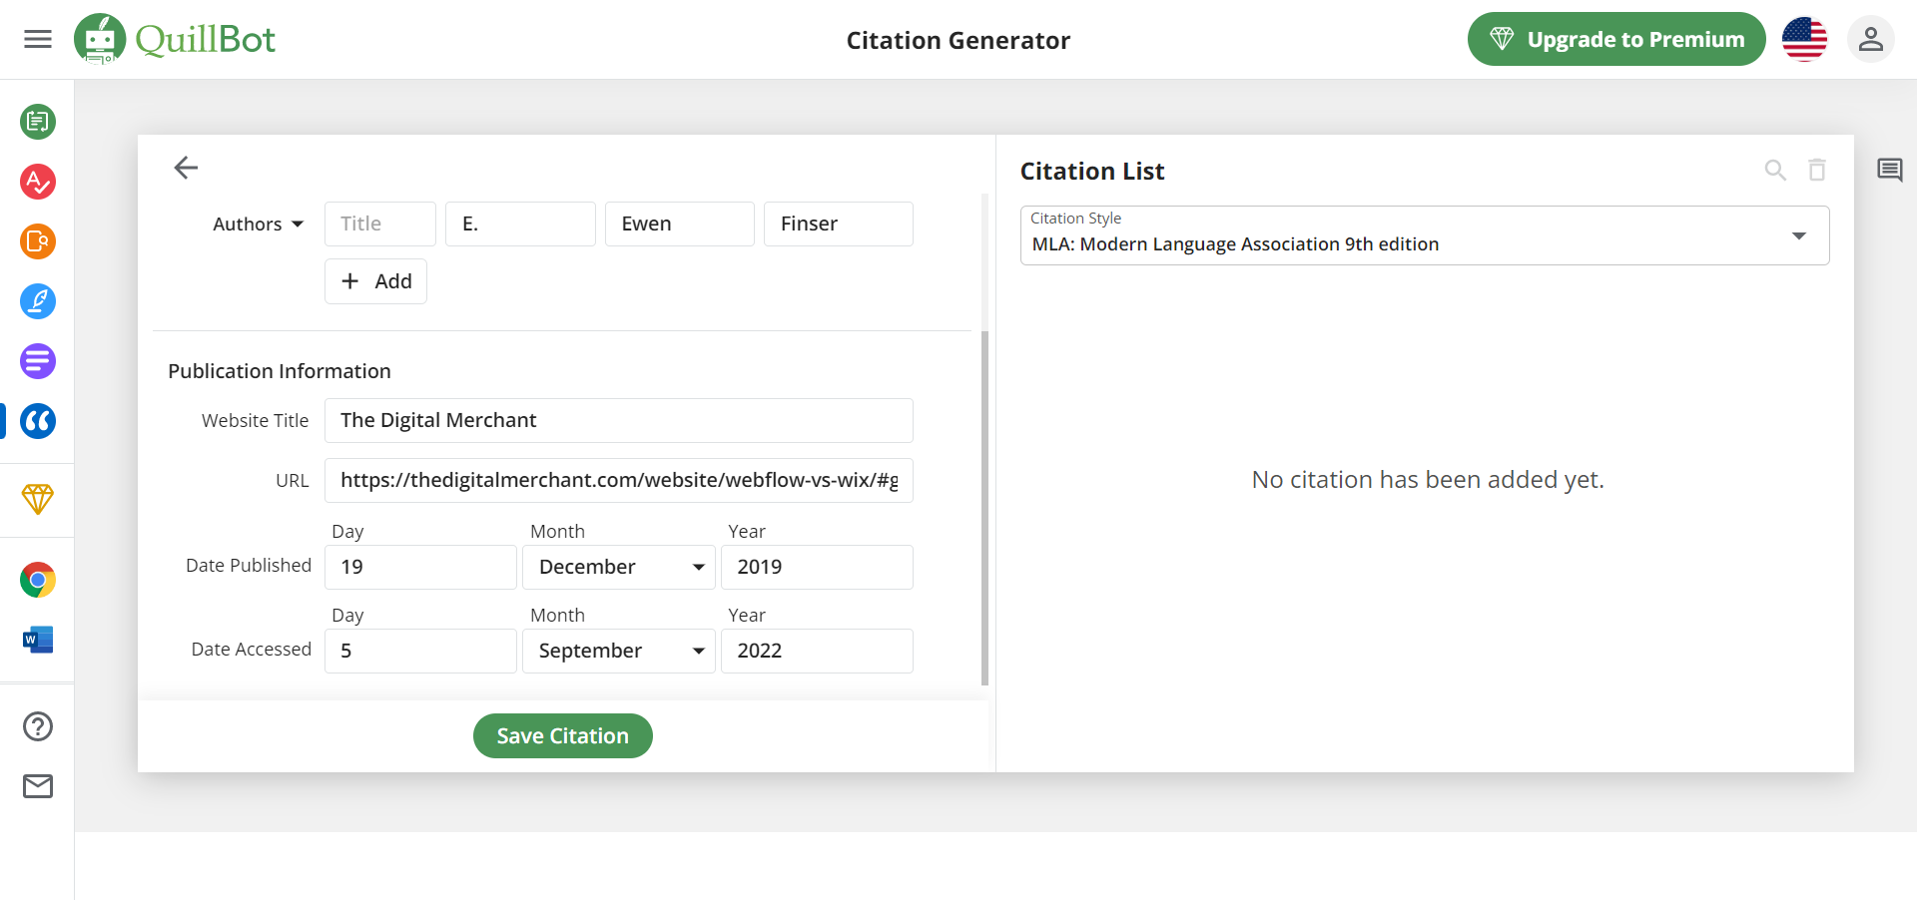
Task: Open the hamburger navigation menu
Action: tap(38, 39)
